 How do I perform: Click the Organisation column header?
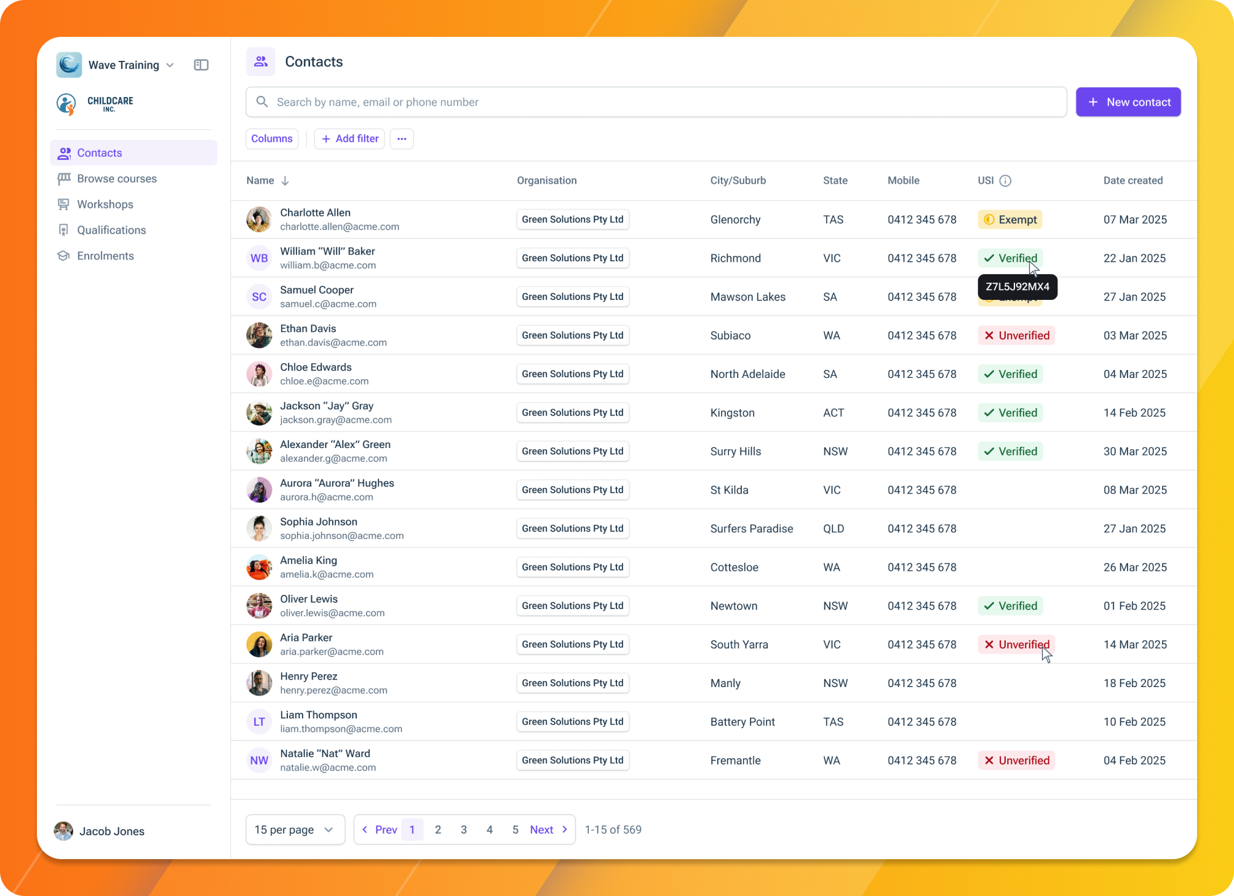[547, 181]
